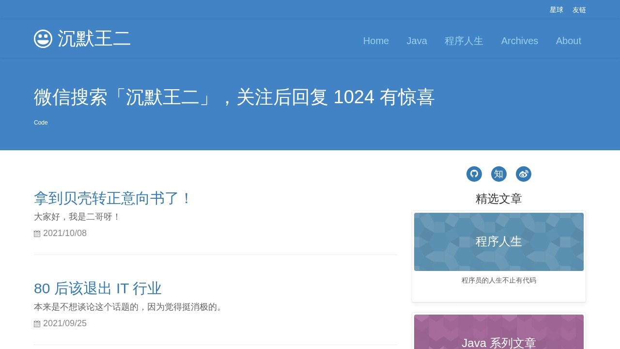Open article 80 后该退出 IT 行业
Screen dimensions: 620x349
[98, 288]
